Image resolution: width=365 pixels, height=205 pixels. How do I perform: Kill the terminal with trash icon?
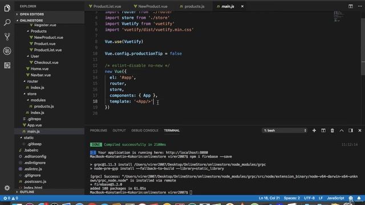pyautogui.click(x=332, y=130)
